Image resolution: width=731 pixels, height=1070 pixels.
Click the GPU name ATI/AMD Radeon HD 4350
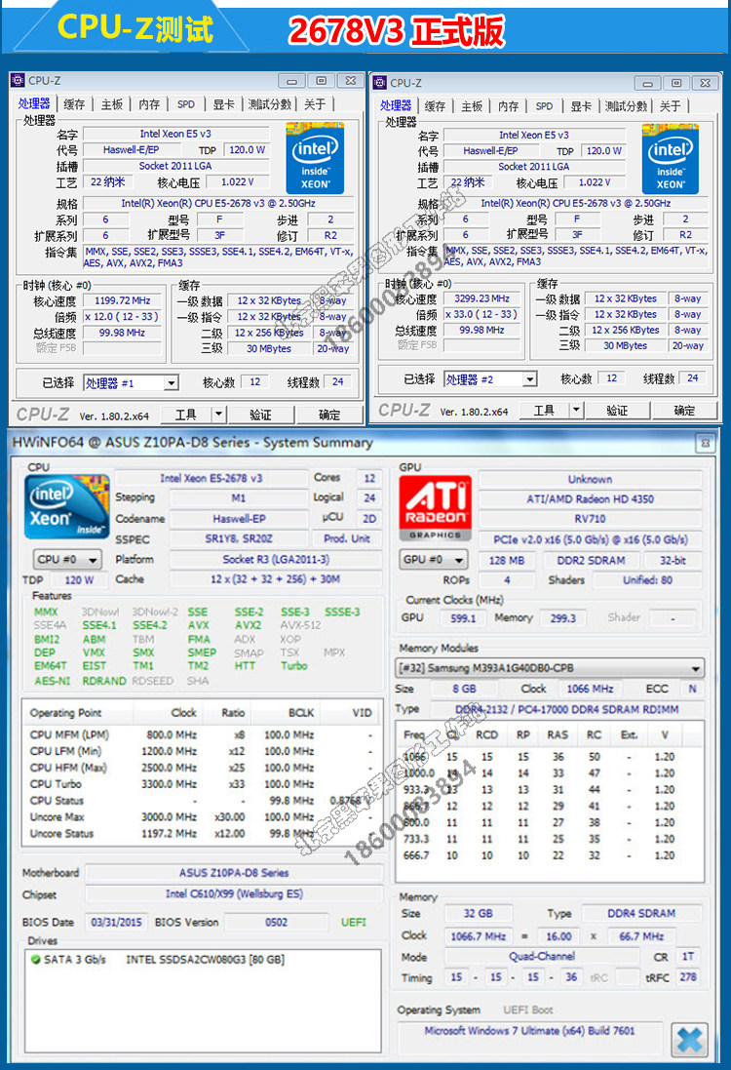[591, 498]
